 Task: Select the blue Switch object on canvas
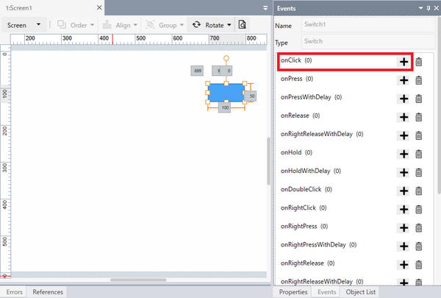226,91
